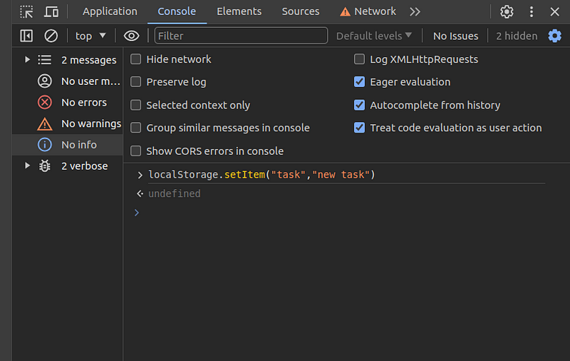Image resolution: width=570 pixels, height=361 pixels.
Task: Disable the Eager evaluation checkbox
Action: 360,82
